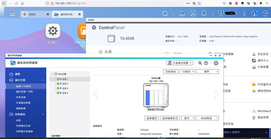Open the 控制台 desktop gear shortcut
Screen dimensions: 271x139
click(x=53, y=31)
